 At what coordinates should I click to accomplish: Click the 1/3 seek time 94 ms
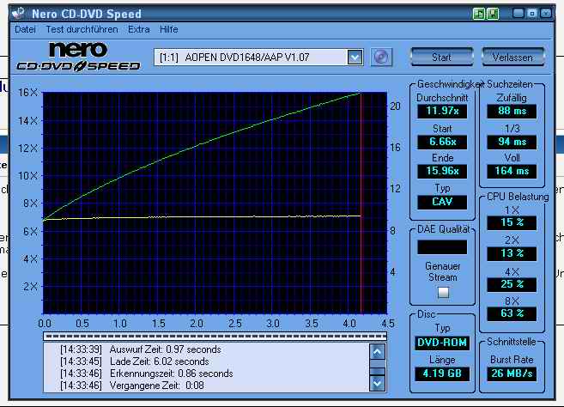tap(512, 142)
